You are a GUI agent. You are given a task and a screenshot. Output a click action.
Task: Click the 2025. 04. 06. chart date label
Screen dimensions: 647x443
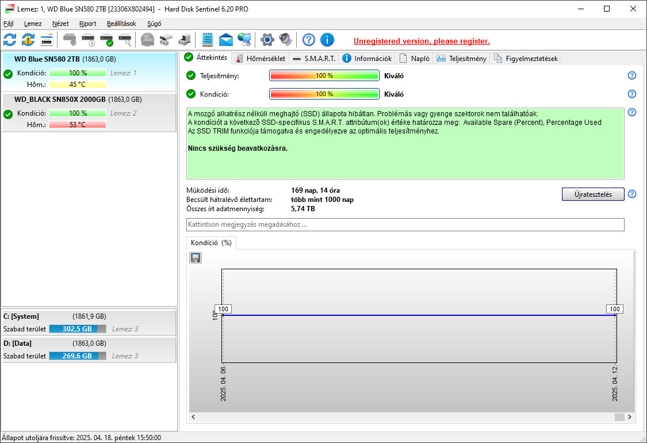coord(223,383)
